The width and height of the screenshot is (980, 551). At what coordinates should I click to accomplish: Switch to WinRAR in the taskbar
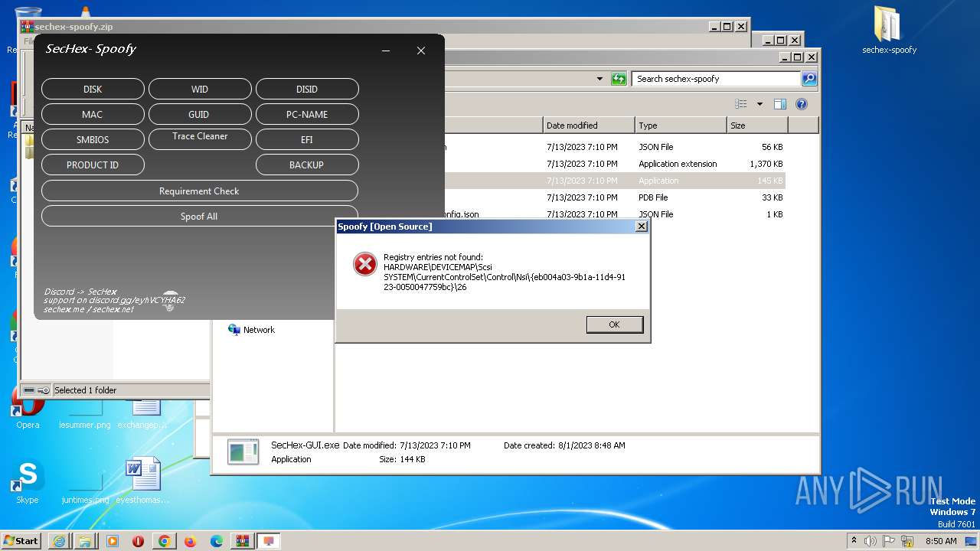(243, 541)
